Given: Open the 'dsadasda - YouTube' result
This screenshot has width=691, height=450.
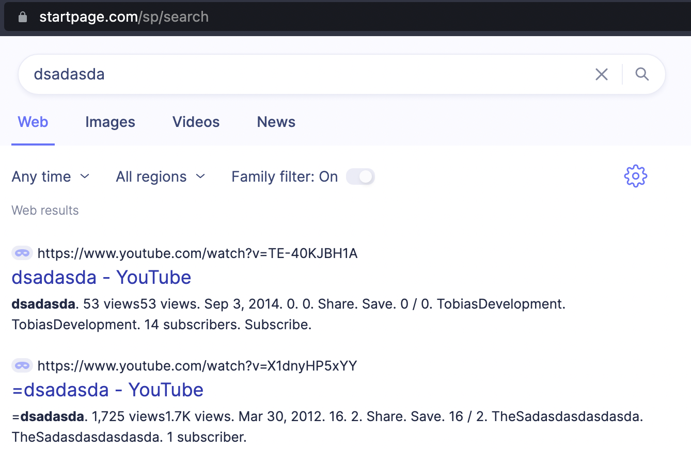Looking at the screenshot, I should coord(101,277).
